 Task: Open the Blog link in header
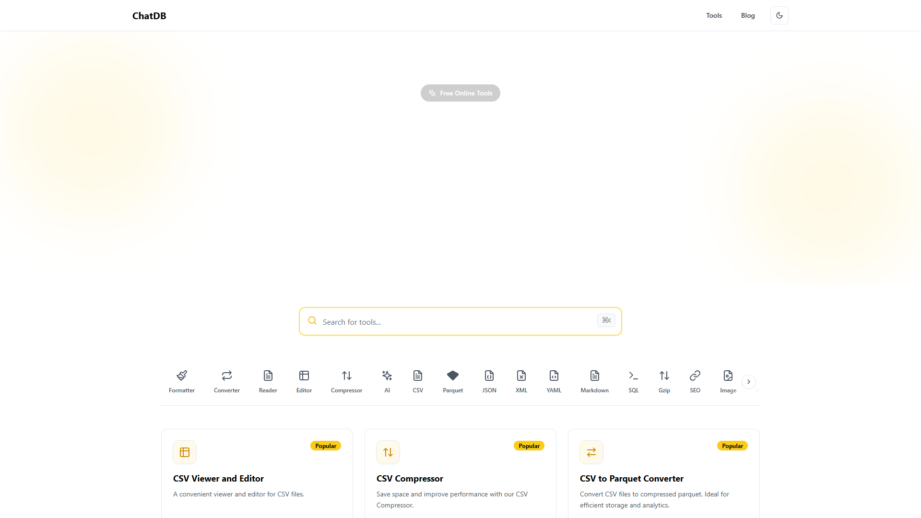(x=748, y=15)
